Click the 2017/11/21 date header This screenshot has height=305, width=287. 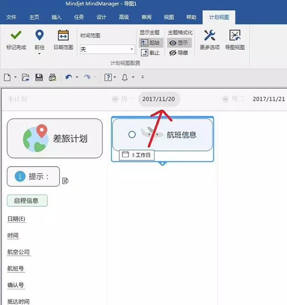pos(269,99)
